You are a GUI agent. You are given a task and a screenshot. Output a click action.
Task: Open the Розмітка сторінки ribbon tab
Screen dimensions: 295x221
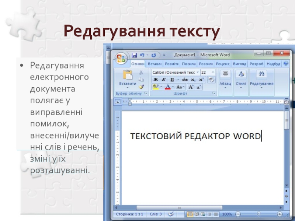[171, 64]
